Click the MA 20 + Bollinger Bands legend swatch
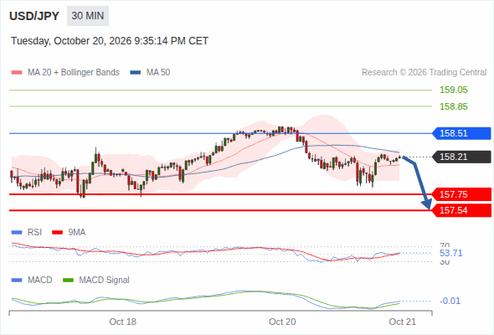 point(17,73)
